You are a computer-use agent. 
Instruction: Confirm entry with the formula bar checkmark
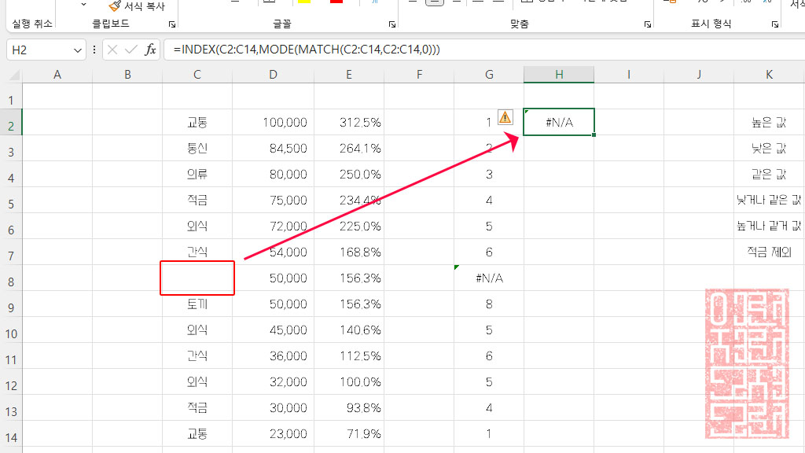[x=130, y=49]
